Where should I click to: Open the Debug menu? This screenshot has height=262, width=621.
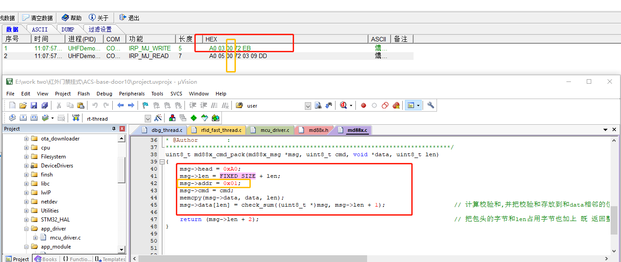click(x=104, y=94)
